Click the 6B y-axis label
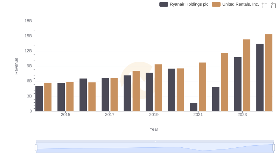 [29, 81]
